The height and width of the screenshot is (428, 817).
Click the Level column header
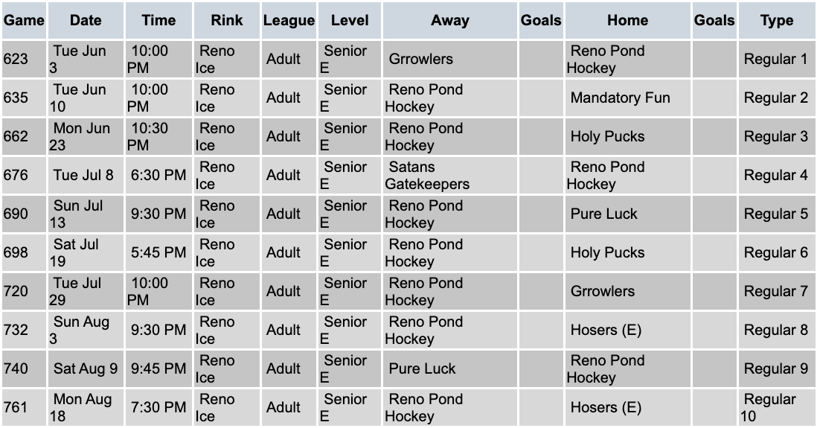[x=350, y=21]
